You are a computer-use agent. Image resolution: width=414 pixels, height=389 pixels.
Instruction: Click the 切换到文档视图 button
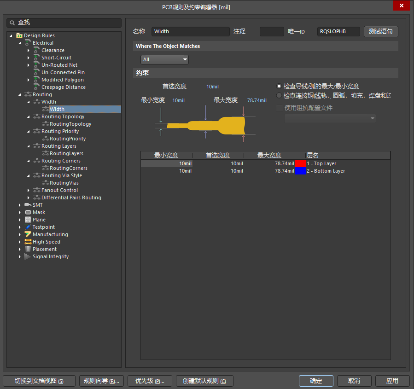point(39,381)
